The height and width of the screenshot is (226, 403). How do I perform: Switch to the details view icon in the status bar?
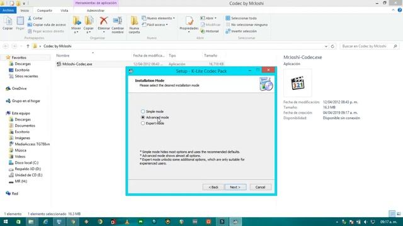(392, 213)
